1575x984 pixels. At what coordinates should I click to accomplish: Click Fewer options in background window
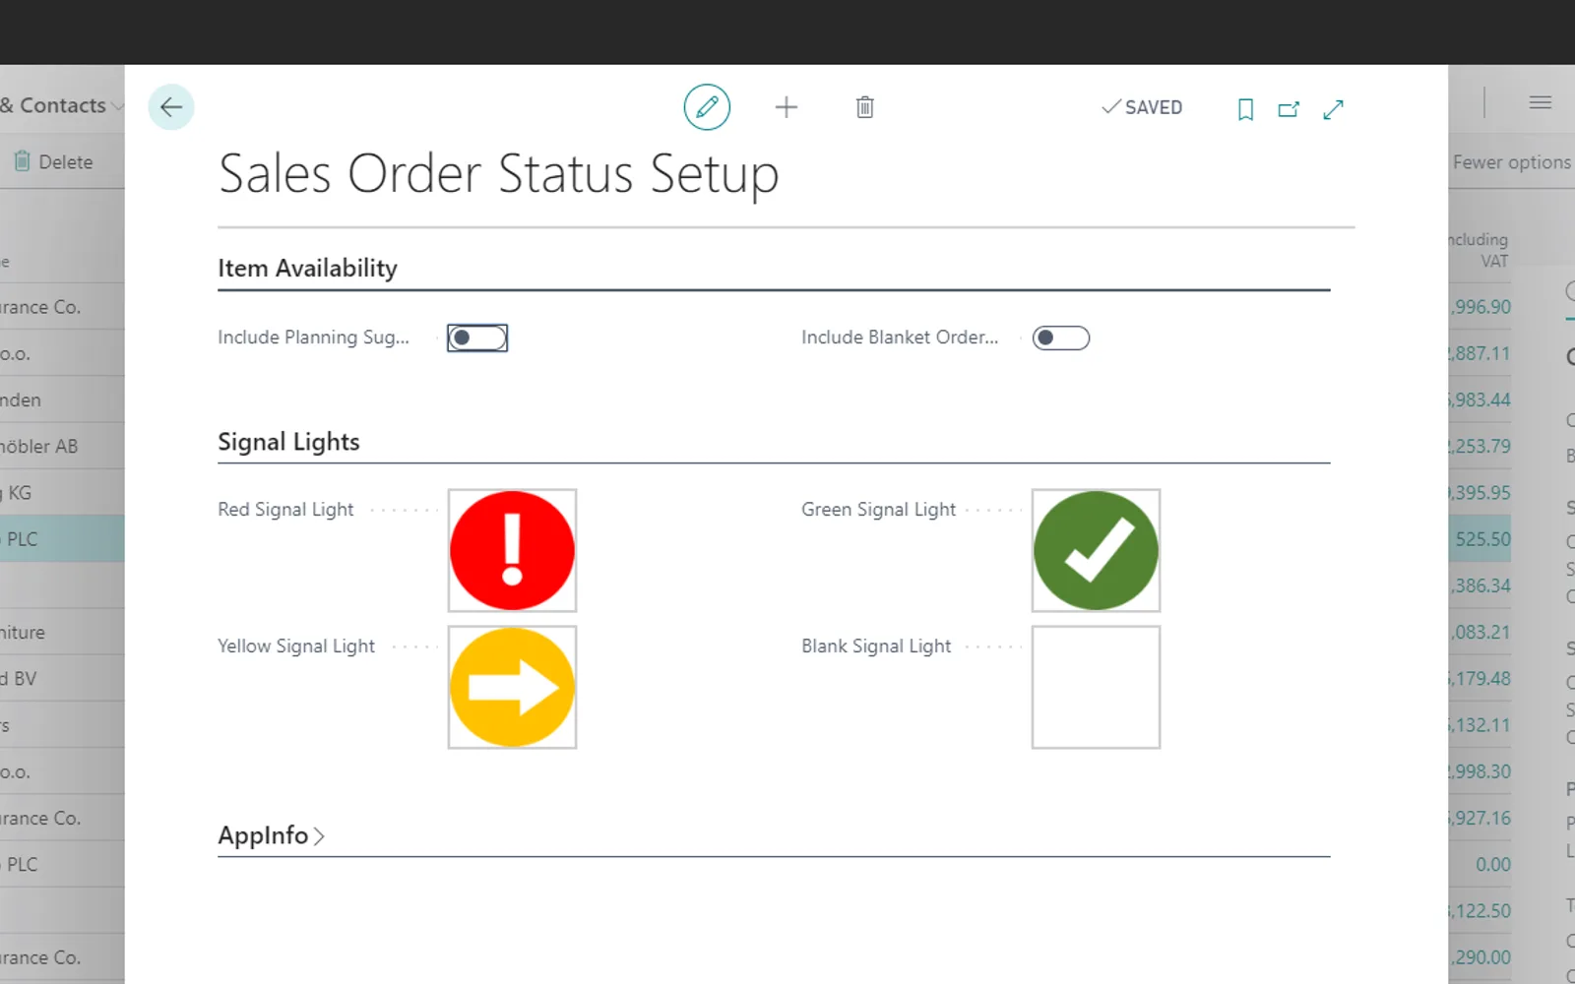coord(1512,162)
